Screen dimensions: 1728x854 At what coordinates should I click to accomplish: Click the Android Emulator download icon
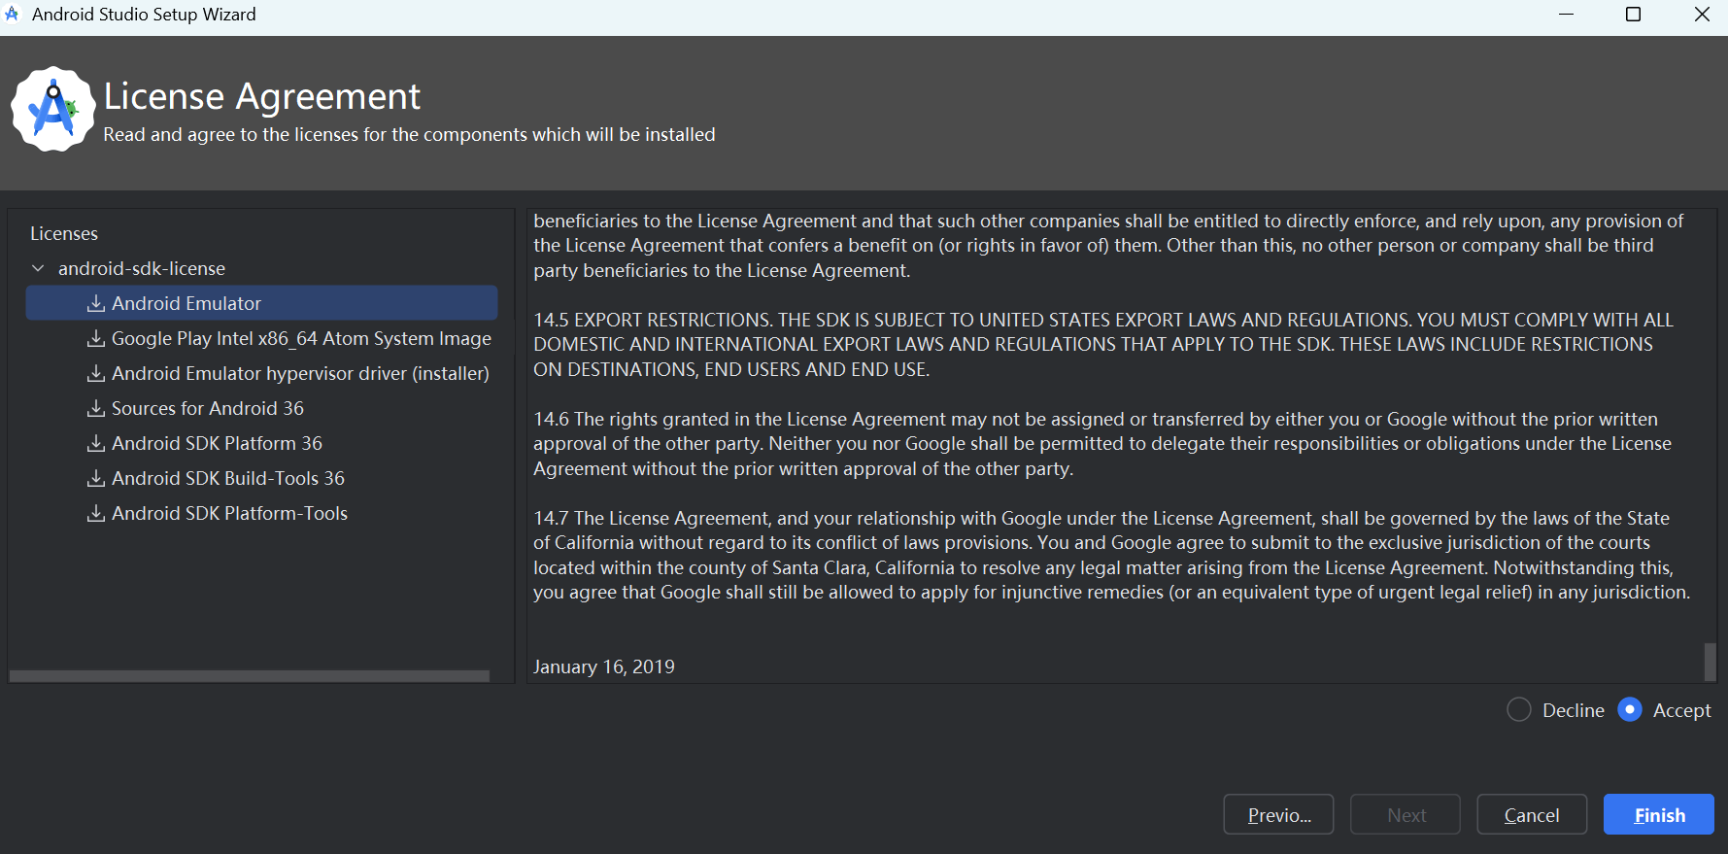click(x=95, y=304)
